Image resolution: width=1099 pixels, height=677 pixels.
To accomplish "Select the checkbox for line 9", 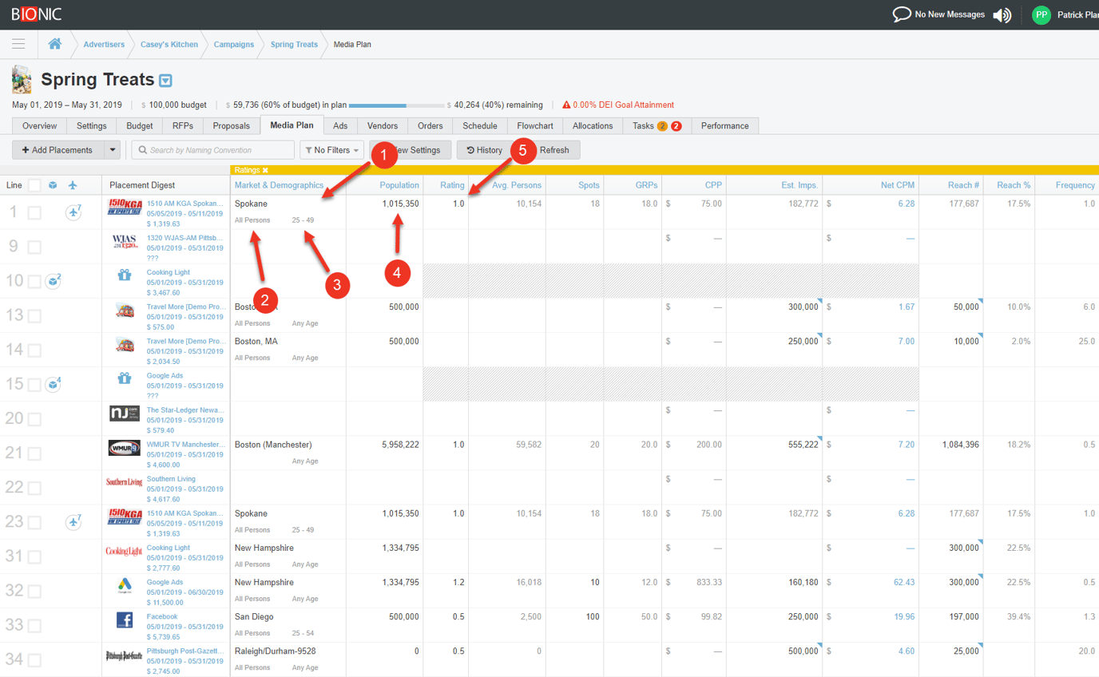I will [x=34, y=247].
